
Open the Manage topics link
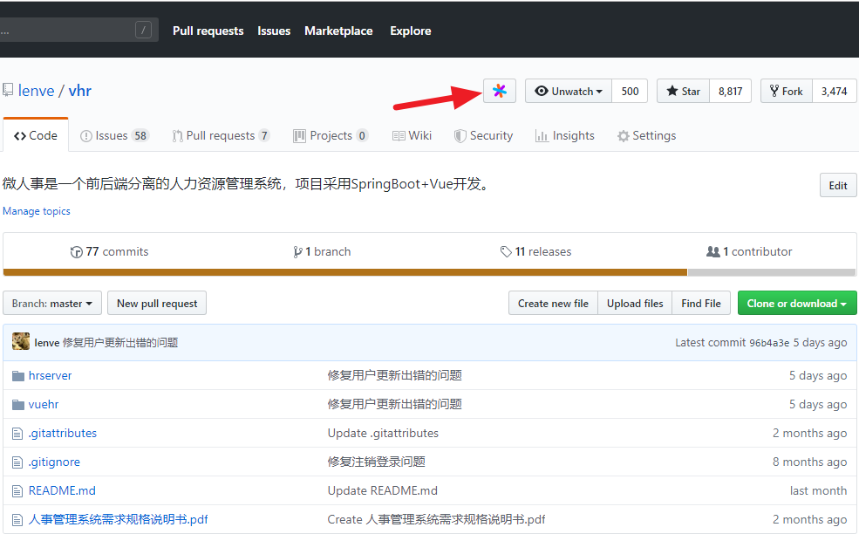pyautogui.click(x=36, y=211)
